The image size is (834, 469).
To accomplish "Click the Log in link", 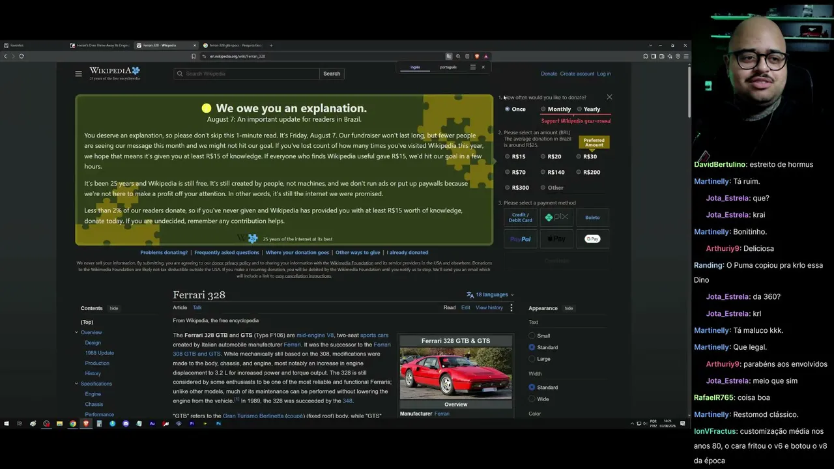I will click(604, 74).
